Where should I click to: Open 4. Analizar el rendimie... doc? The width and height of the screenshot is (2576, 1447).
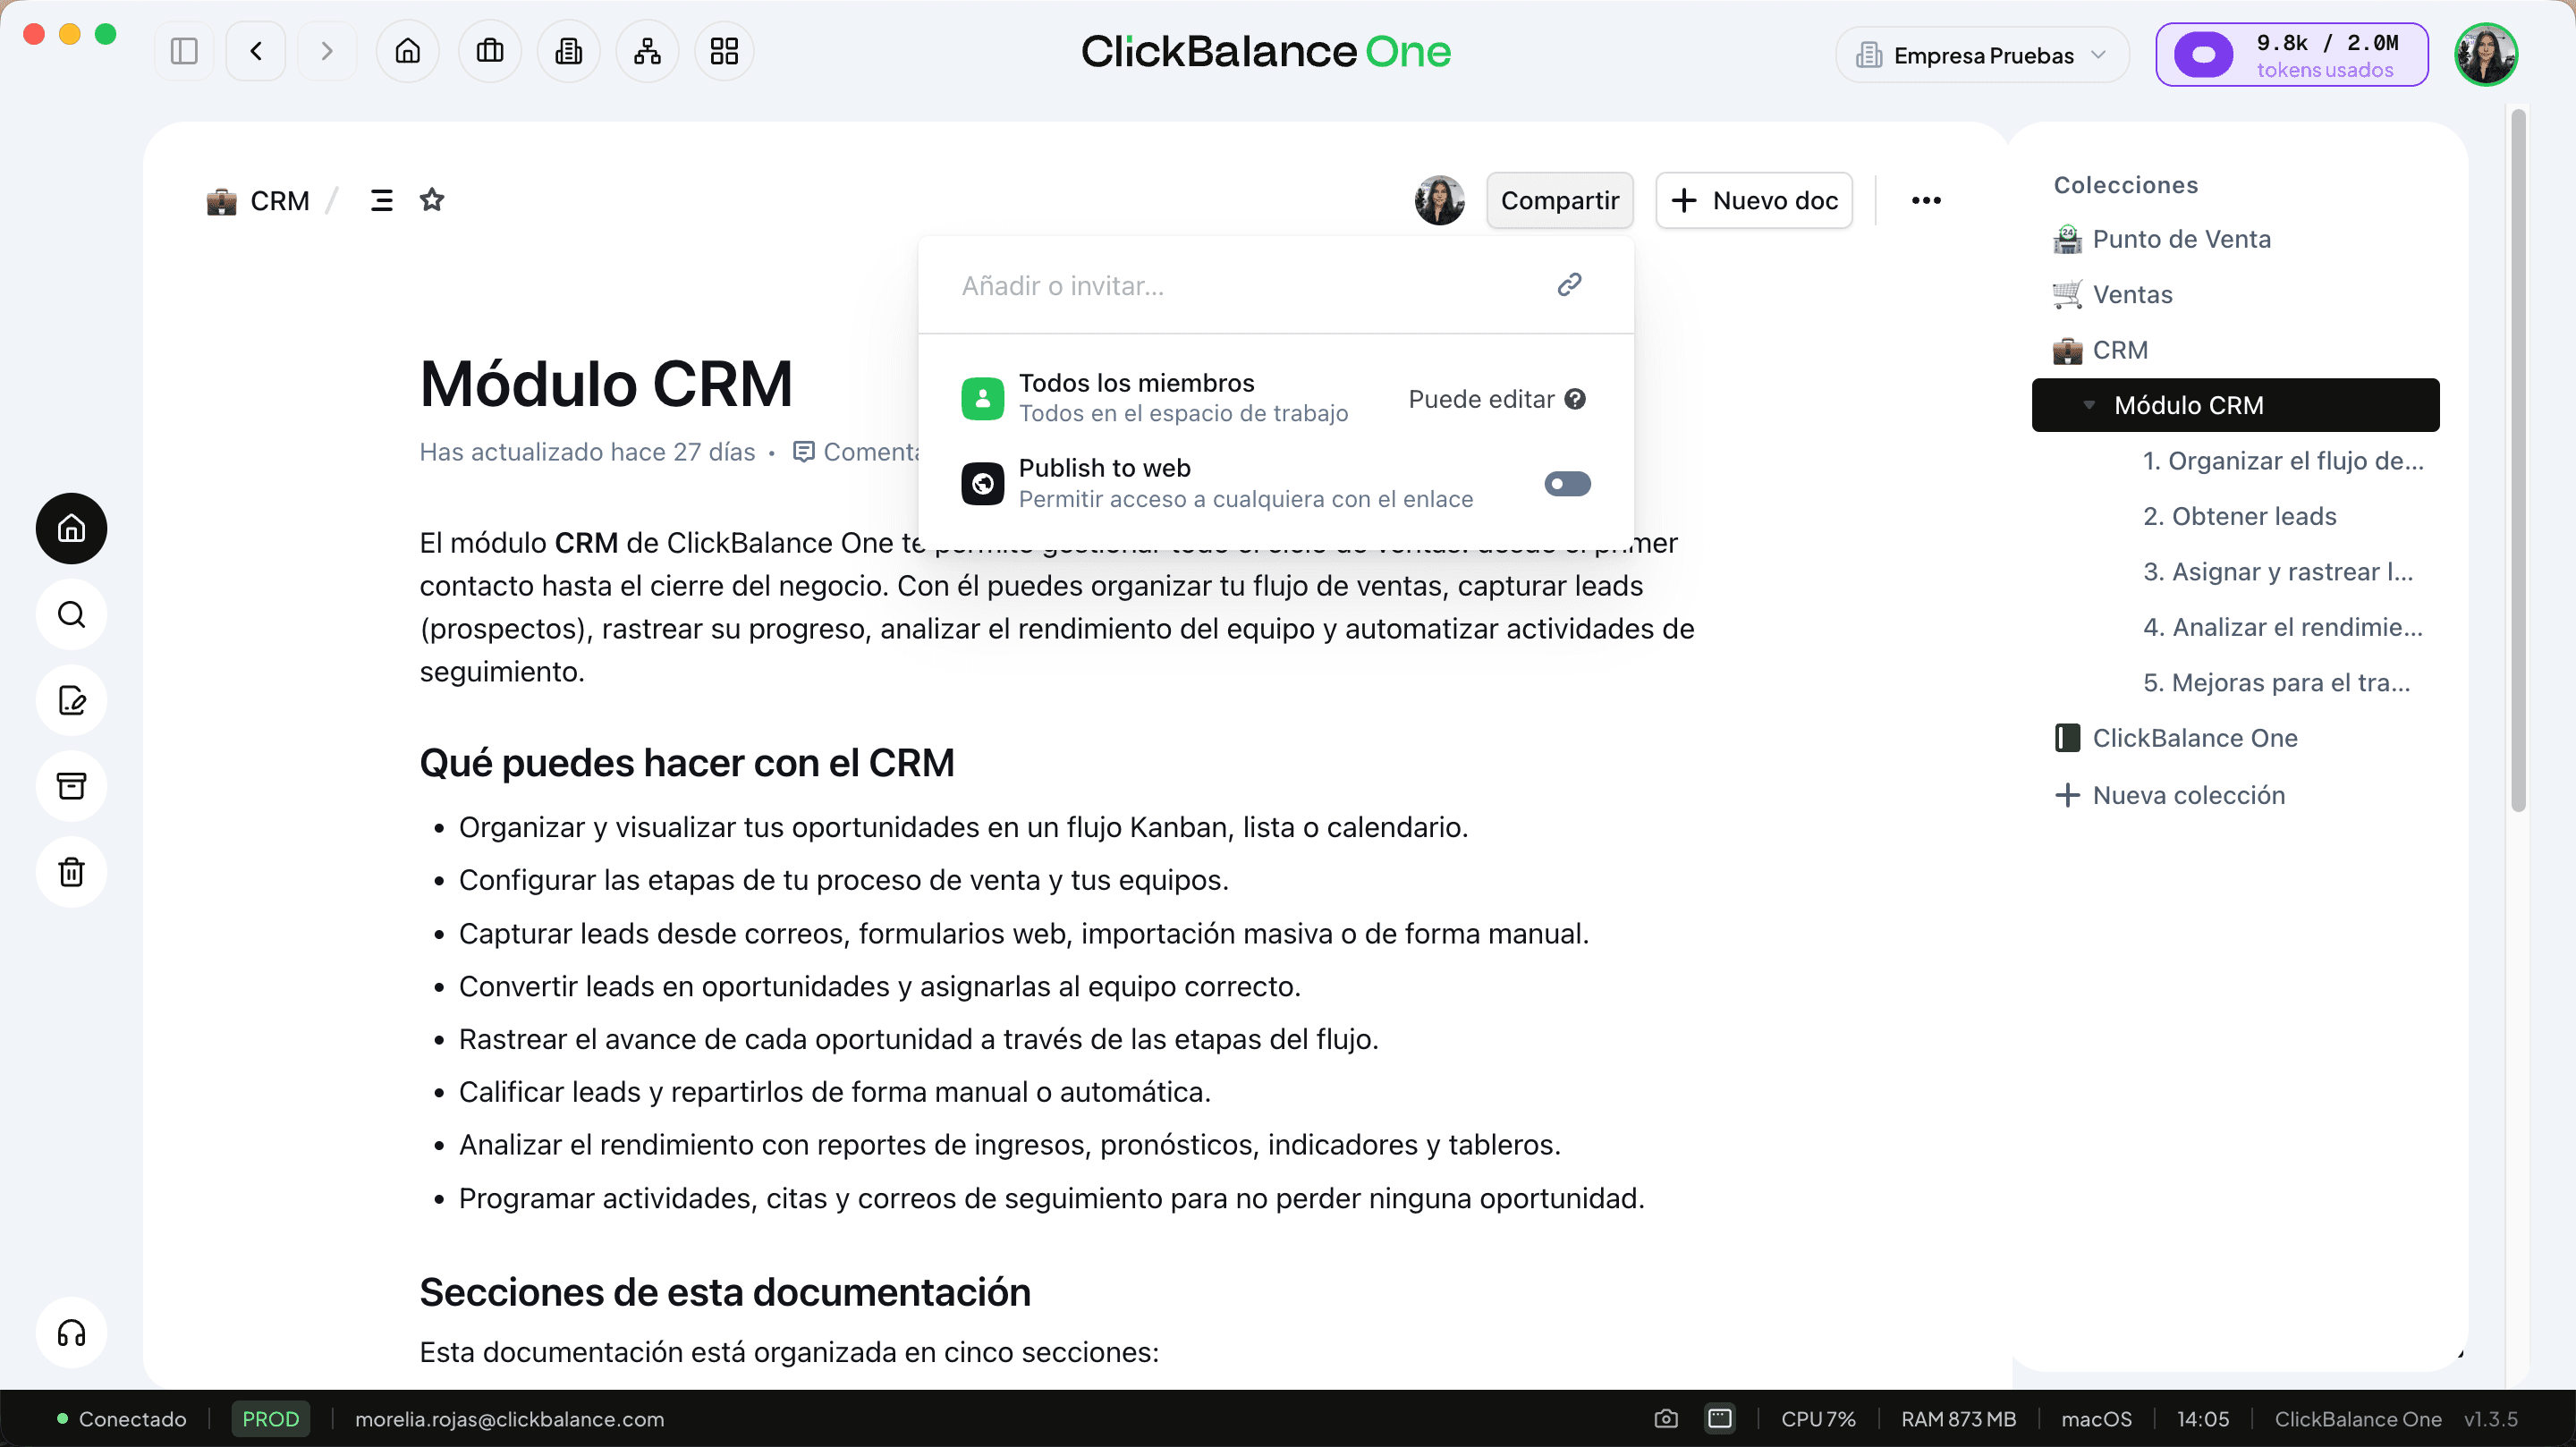(2283, 627)
